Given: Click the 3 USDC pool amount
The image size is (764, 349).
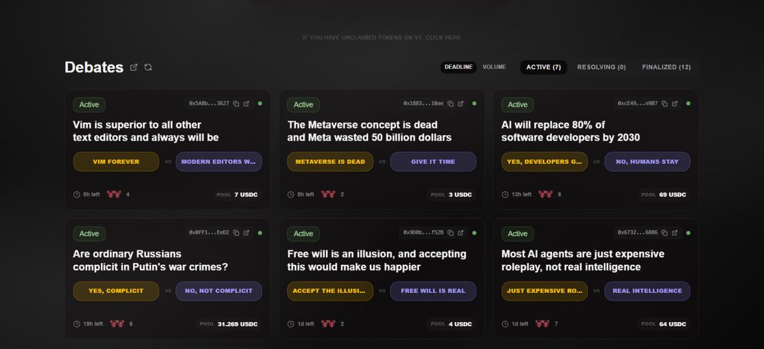Looking at the screenshot, I should [x=460, y=194].
